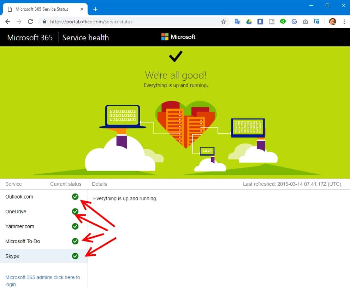The width and height of the screenshot is (350, 289).
Task: Click the Yammer.com status checkmark
Action: click(x=75, y=226)
